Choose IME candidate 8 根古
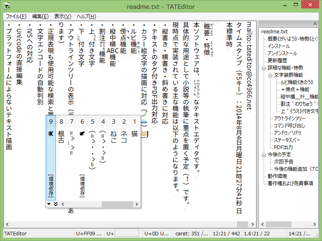The width and height of the screenshot is (322, 241). coord(61,158)
